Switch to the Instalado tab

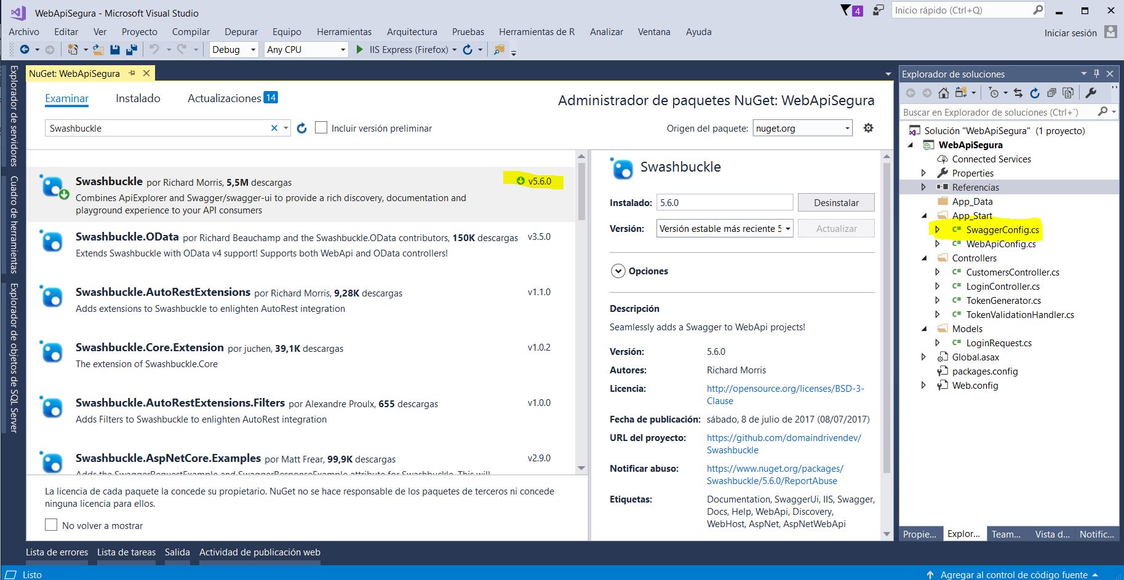coord(138,98)
